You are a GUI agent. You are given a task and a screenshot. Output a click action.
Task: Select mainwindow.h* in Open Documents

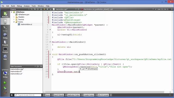(16, 71)
